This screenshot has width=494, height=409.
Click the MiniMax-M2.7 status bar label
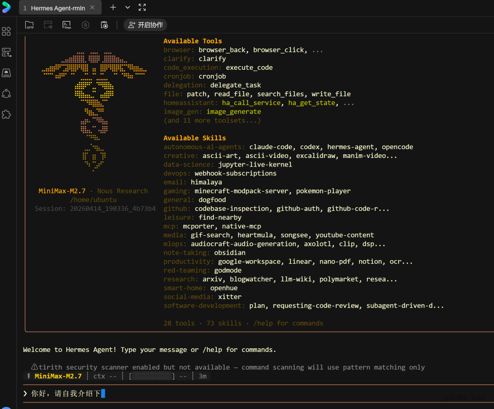click(58, 376)
